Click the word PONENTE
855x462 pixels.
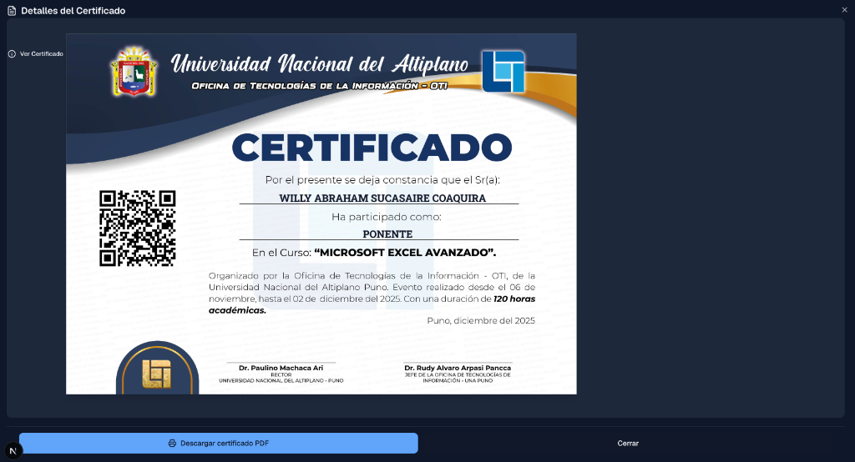pyautogui.click(x=387, y=234)
